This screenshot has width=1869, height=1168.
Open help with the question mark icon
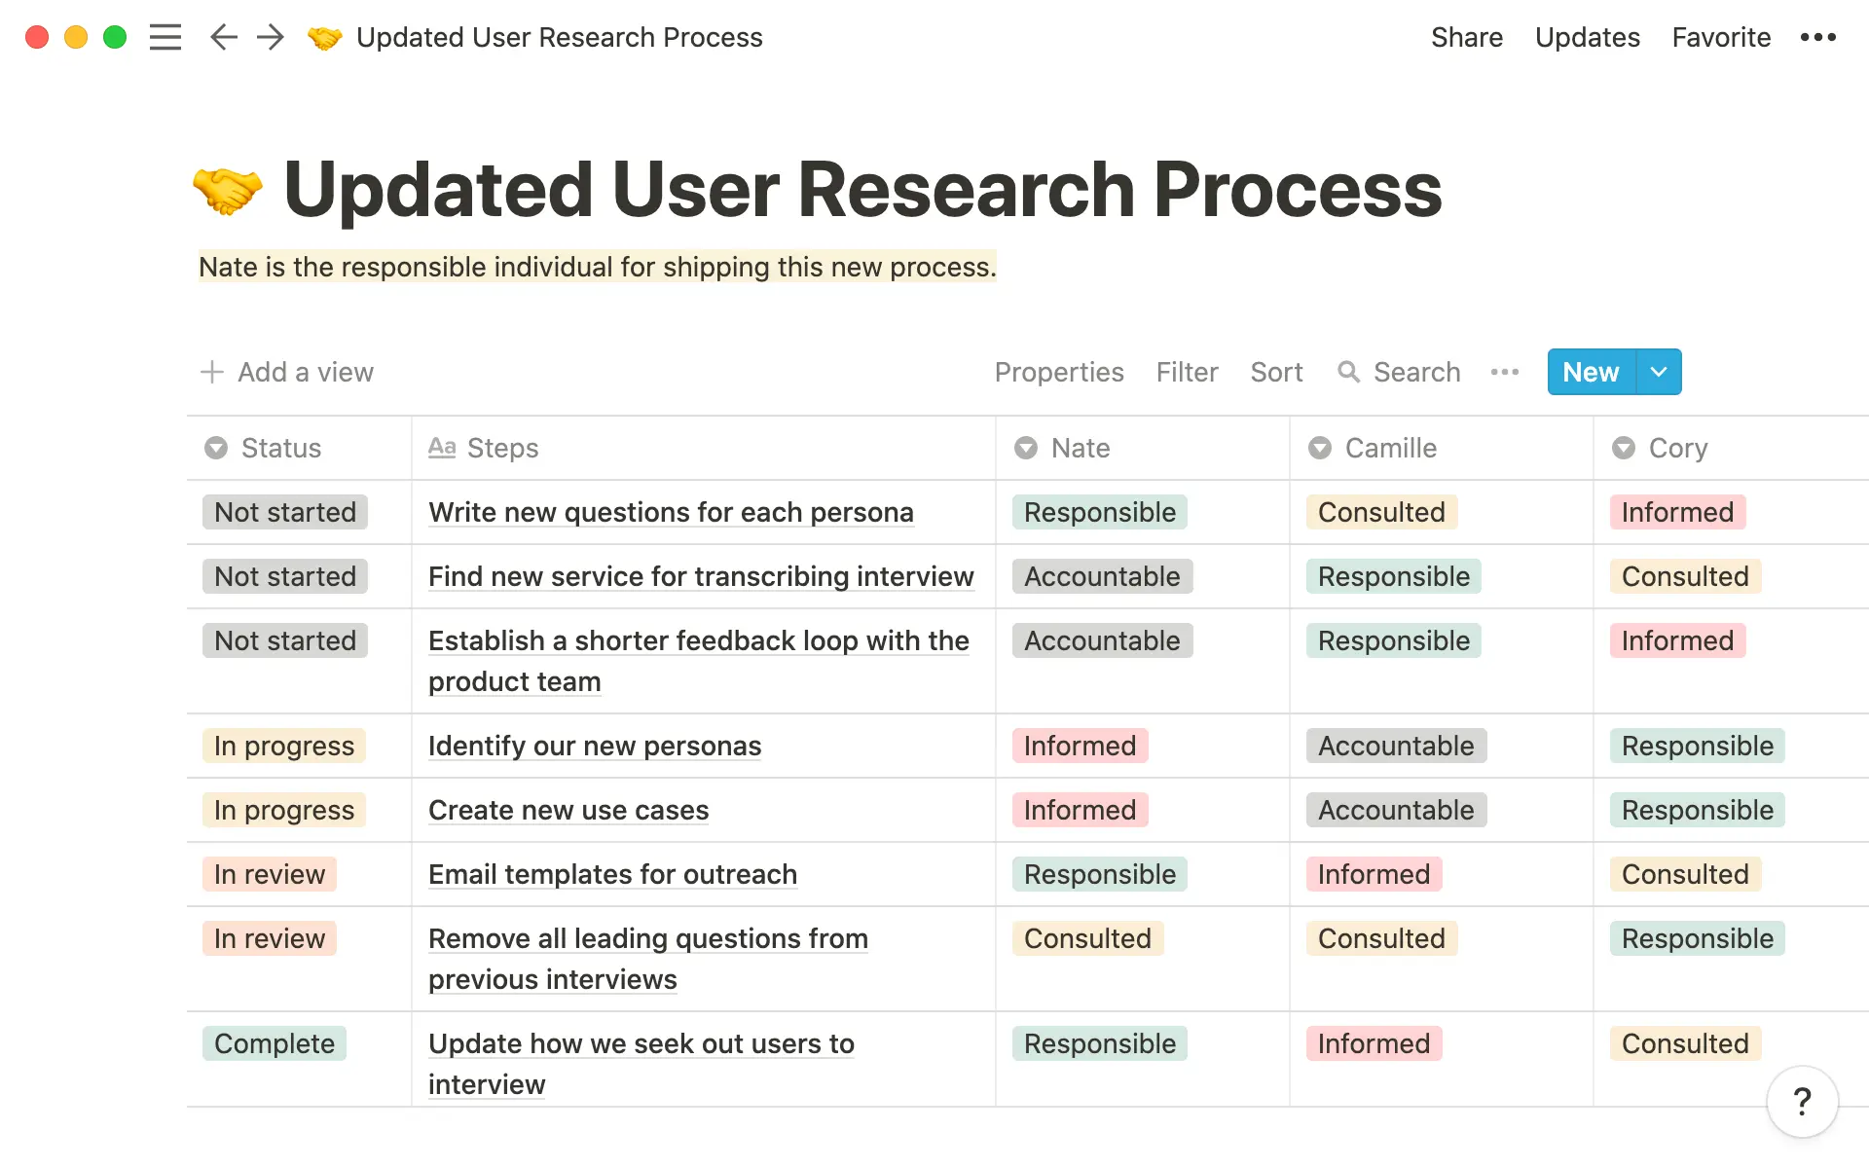click(x=1803, y=1102)
